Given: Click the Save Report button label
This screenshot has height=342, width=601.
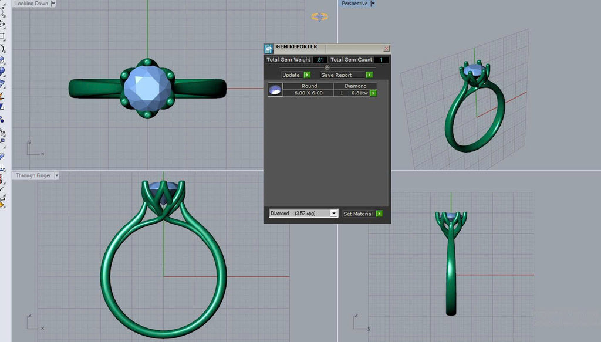Looking at the screenshot, I should click(x=336, y=75).
